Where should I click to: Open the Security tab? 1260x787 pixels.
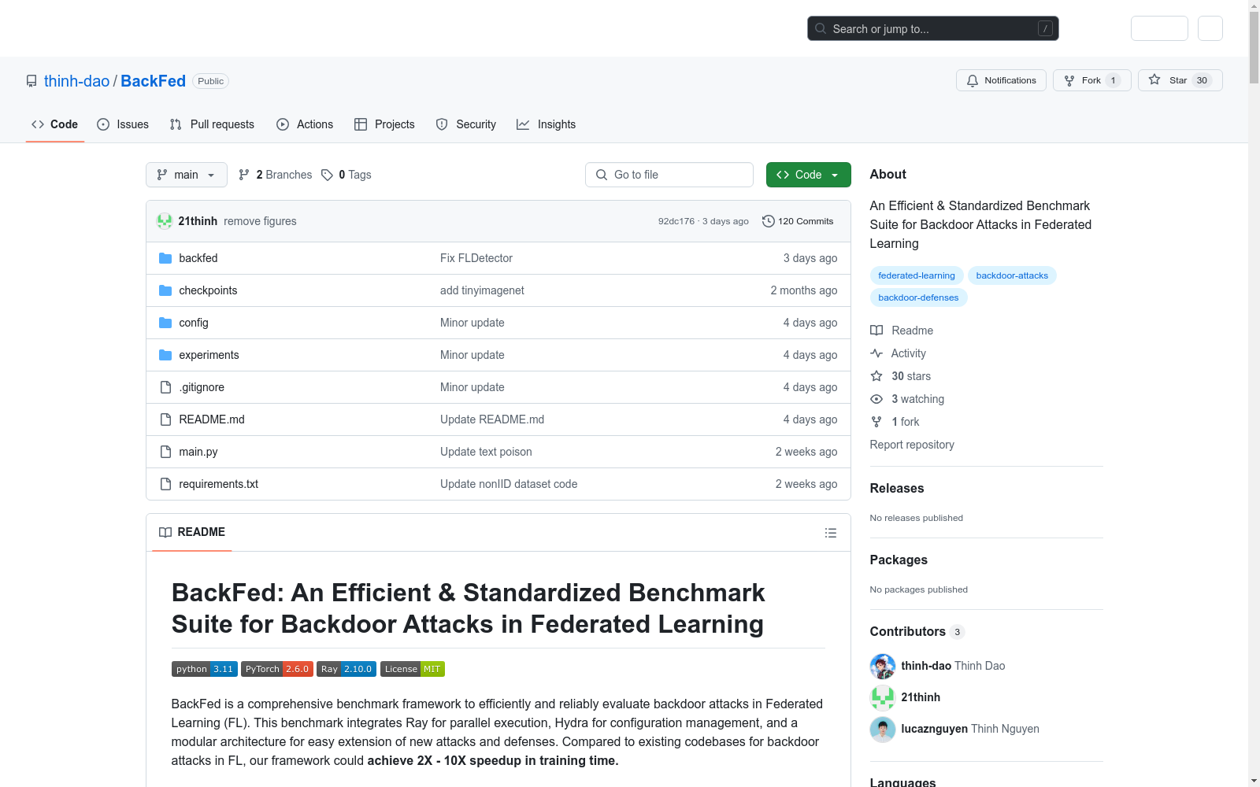tap(466, 124)
